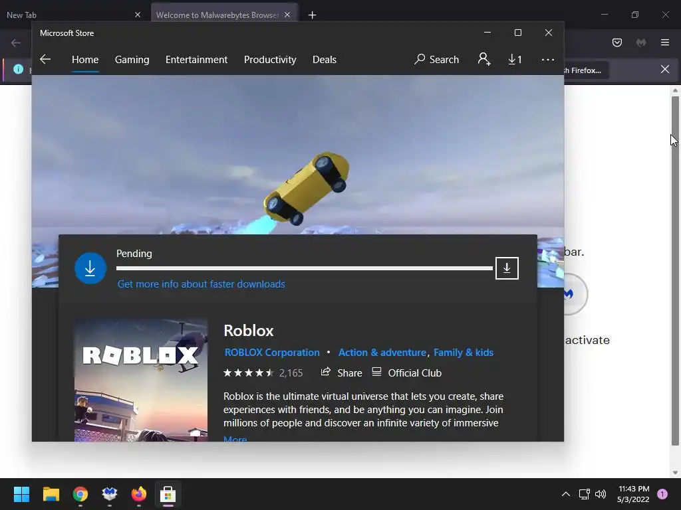Open File Explorer from taskbar
681x510 pixels.
click(x=51, y=494)
